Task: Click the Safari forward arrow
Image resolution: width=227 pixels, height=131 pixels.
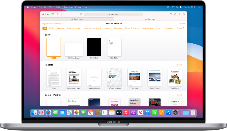Action: 61,14
